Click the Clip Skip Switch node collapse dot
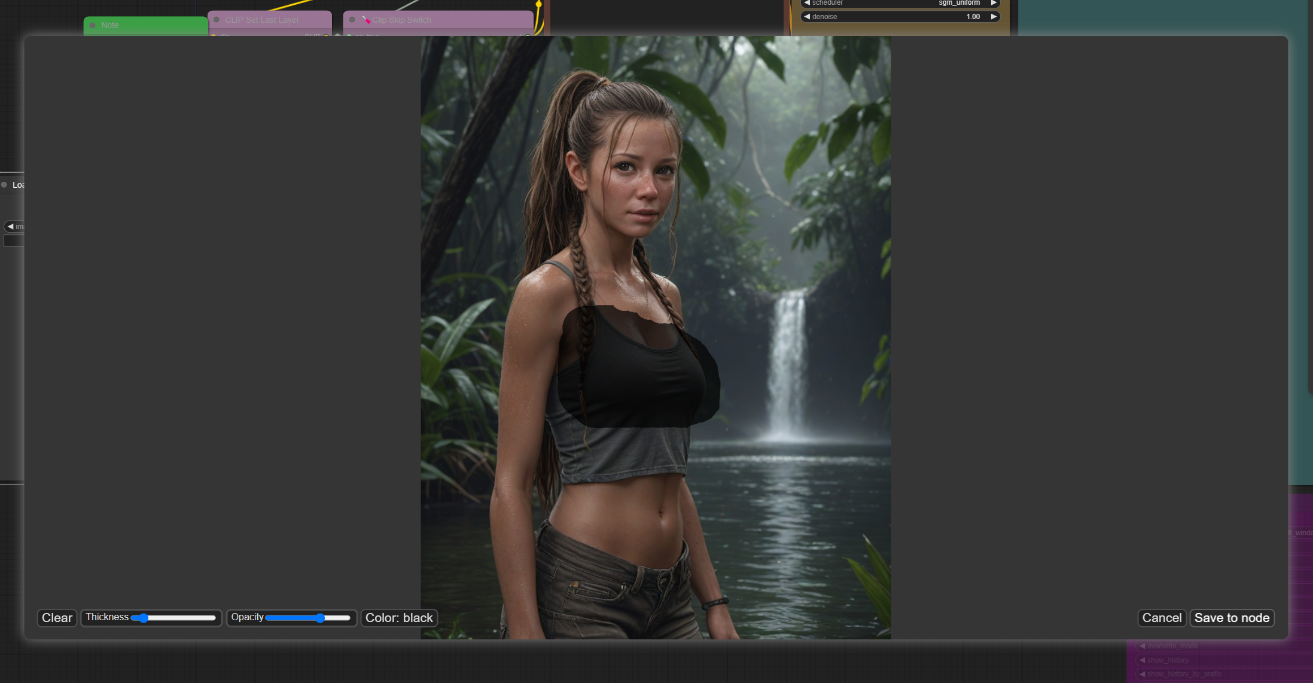The height and width of the screenshot is (683, 1313). point(352,20)
